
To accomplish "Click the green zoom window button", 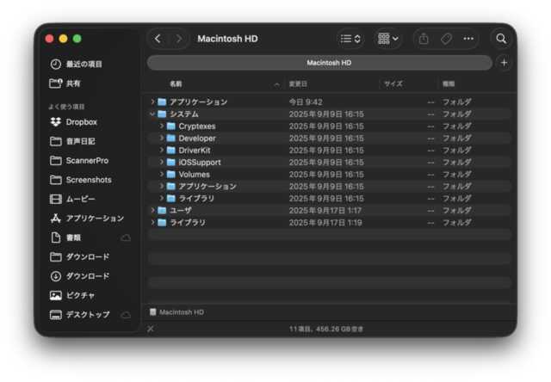I will [x=77, y=39].
